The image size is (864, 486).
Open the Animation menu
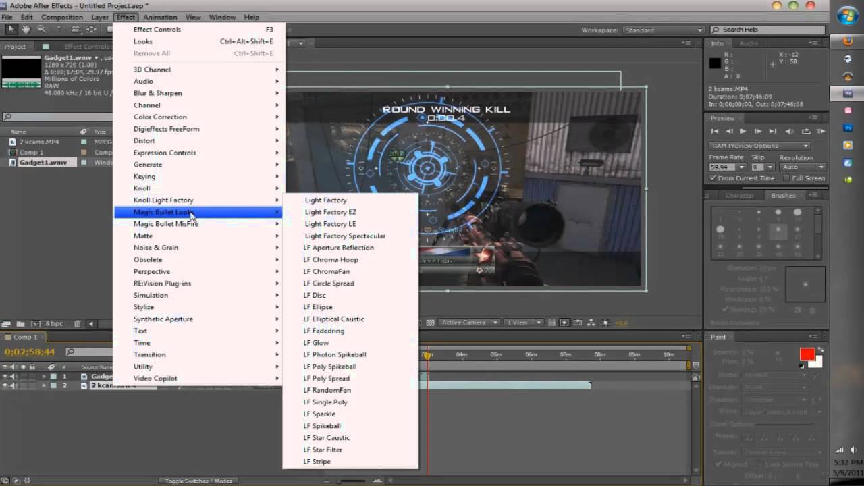160,17
